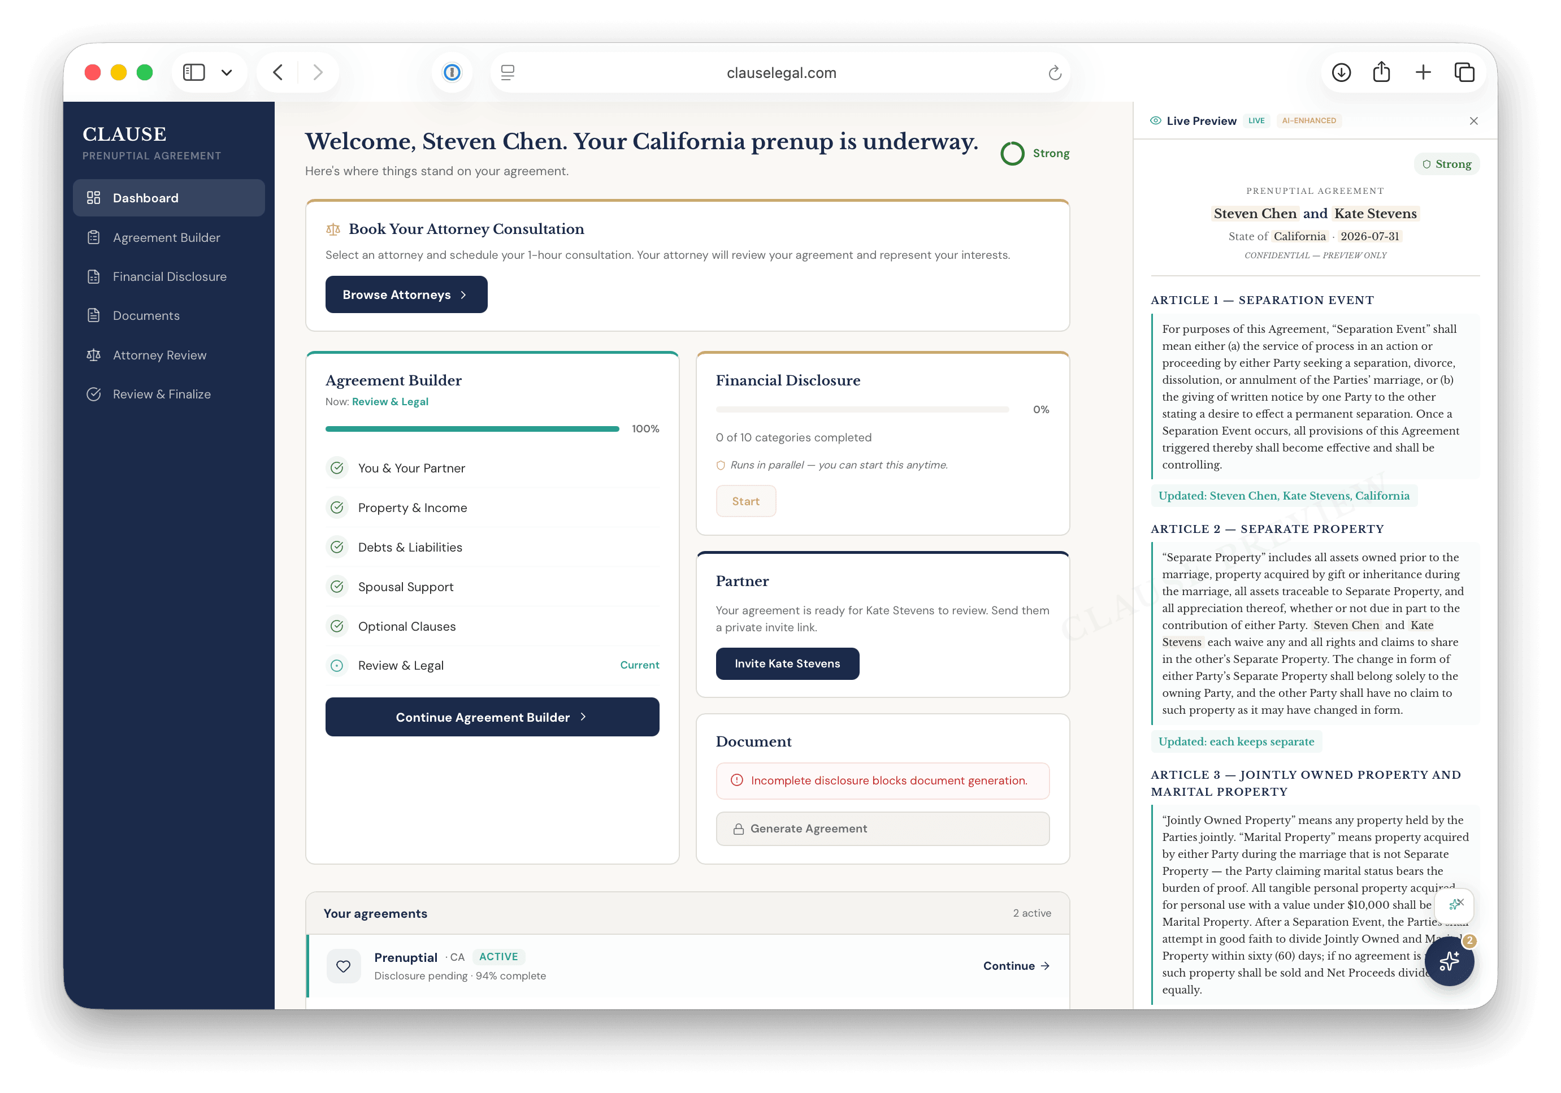This screenshot has width=1561, height=1093.
Task: Click the Agreement Builder 100% progress bar
Action: (472, 429)
